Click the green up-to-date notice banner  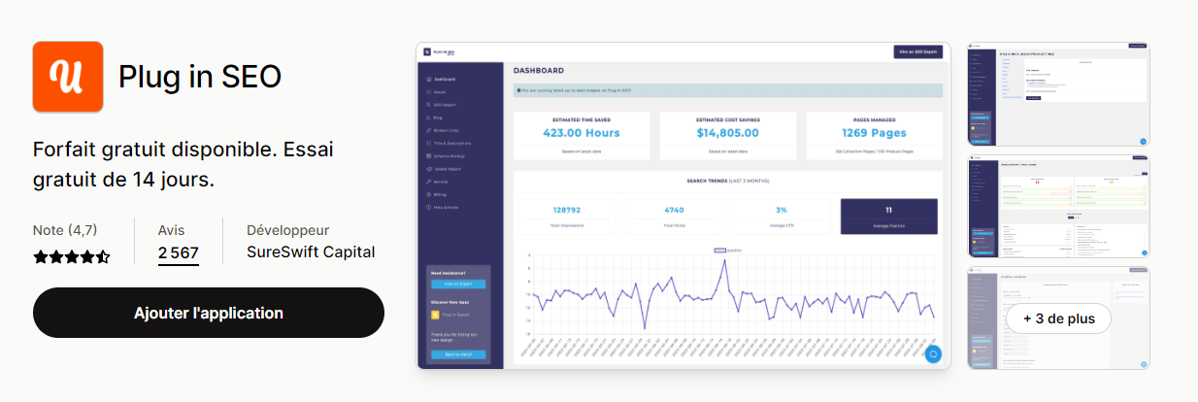pyautogui.click(x=728, y=90)
